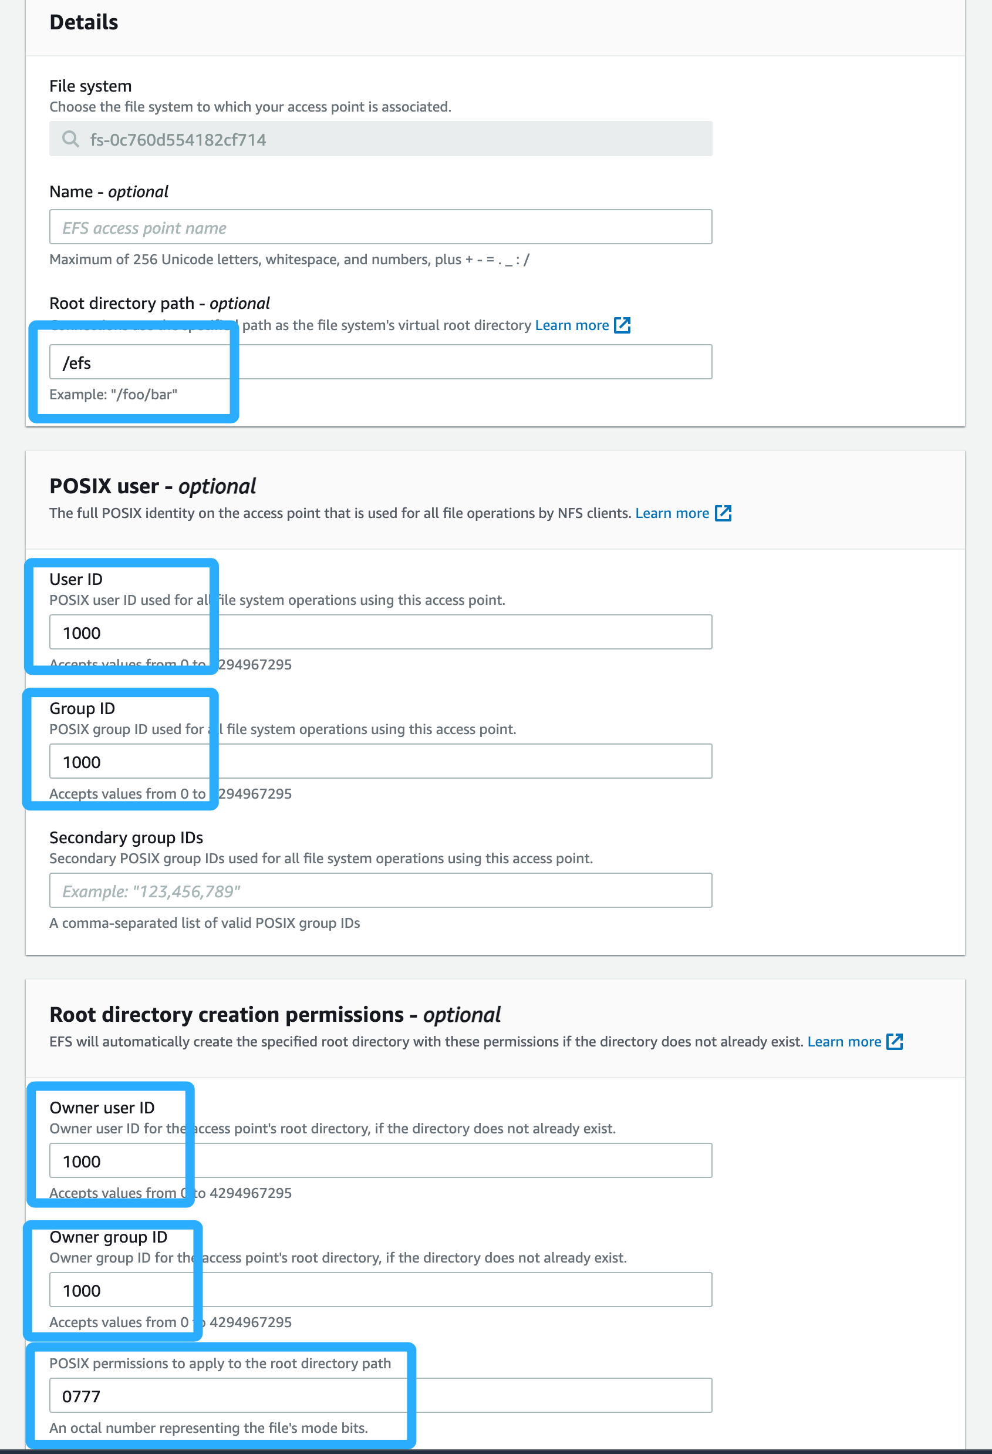Image resolution: width=992 pixels, height=1454 pixels.
Task: Click the POSIX user external link icon
Action: point(724,513)
